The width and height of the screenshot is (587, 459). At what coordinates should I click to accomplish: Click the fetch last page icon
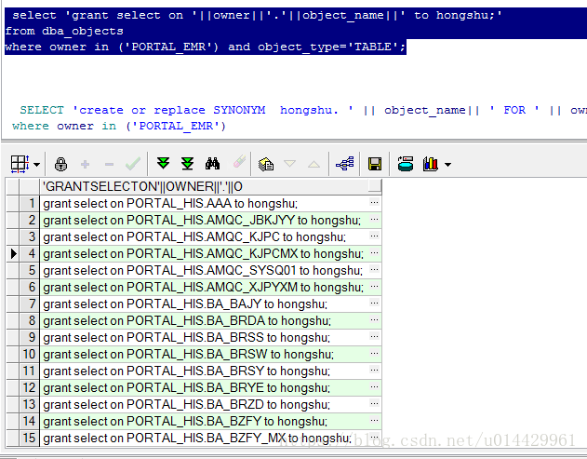coord(188,163)
